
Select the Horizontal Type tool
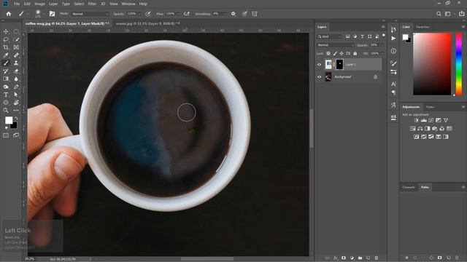click(6, 95)
